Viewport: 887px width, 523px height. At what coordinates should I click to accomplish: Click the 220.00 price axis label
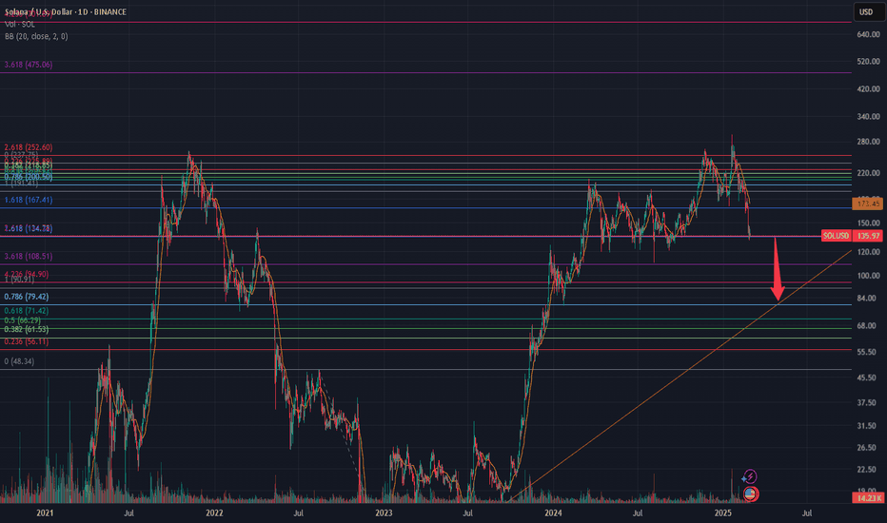pyautogui.click(x=868, y=173)
